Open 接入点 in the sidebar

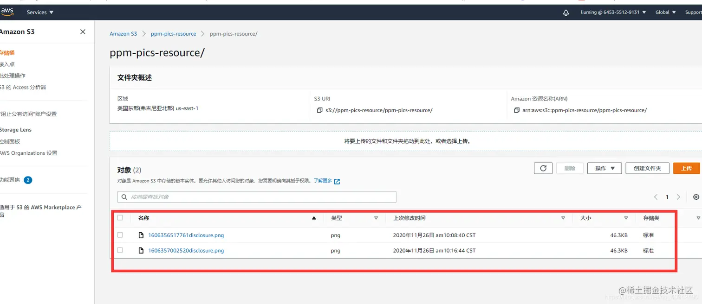[x=7, y=64]
